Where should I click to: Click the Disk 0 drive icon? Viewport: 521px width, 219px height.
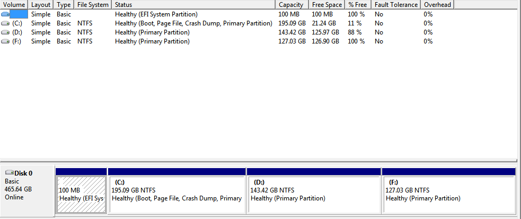(10, 173)
